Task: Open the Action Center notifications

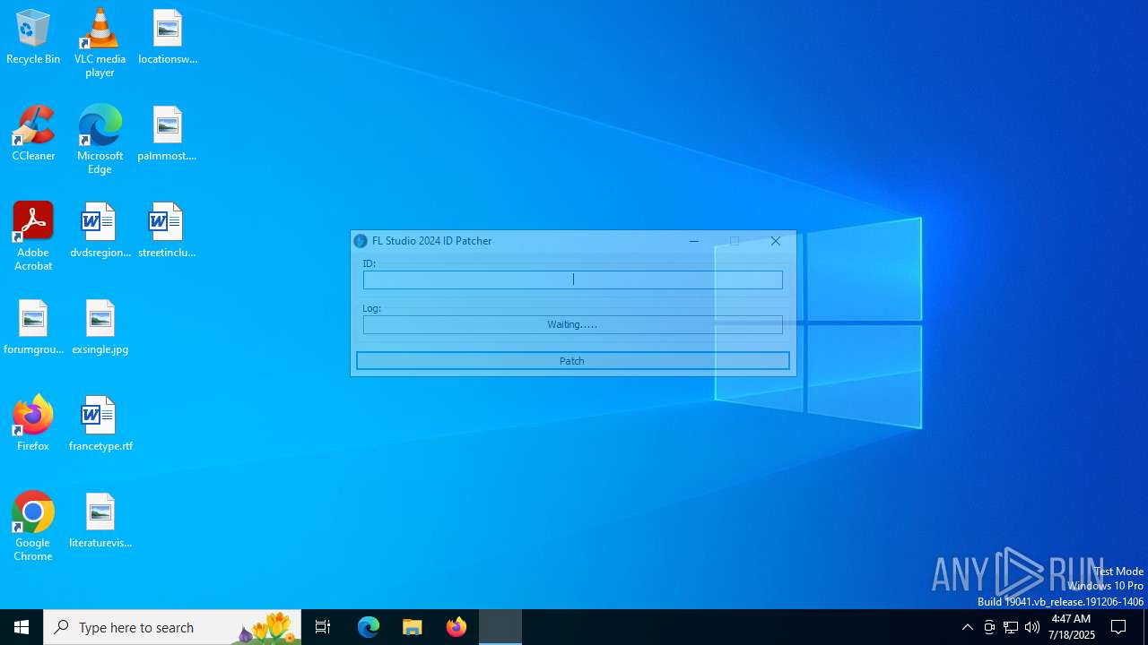Action: [1118, 627]
